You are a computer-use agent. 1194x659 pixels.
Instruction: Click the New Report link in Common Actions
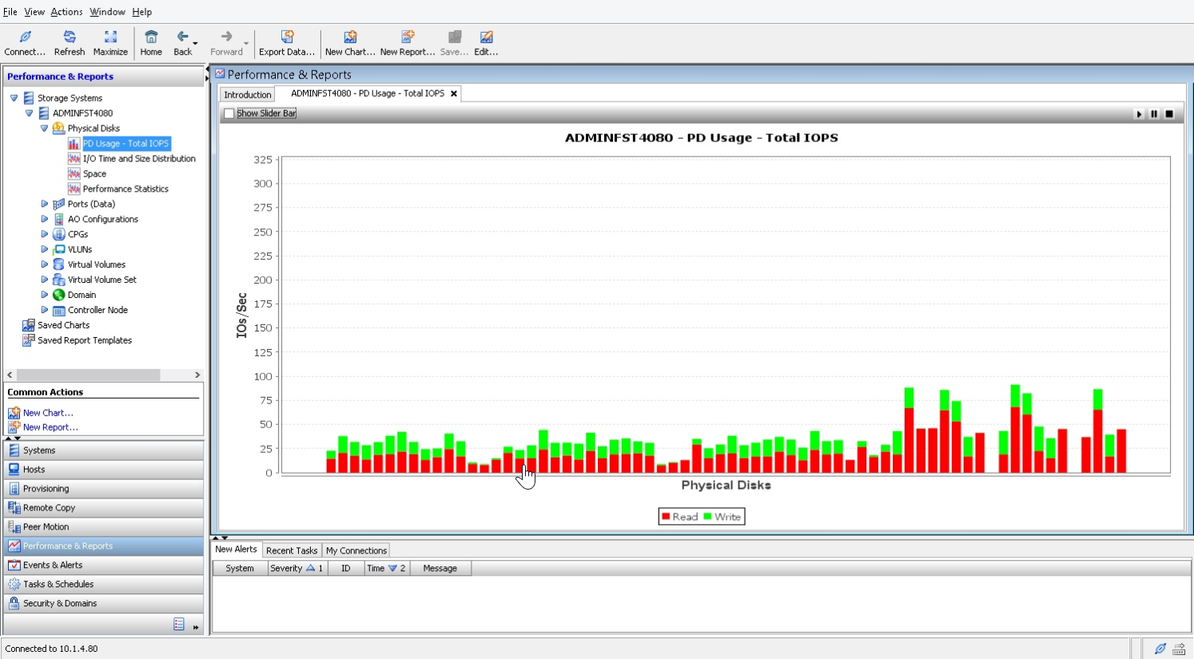click(50, 427)
